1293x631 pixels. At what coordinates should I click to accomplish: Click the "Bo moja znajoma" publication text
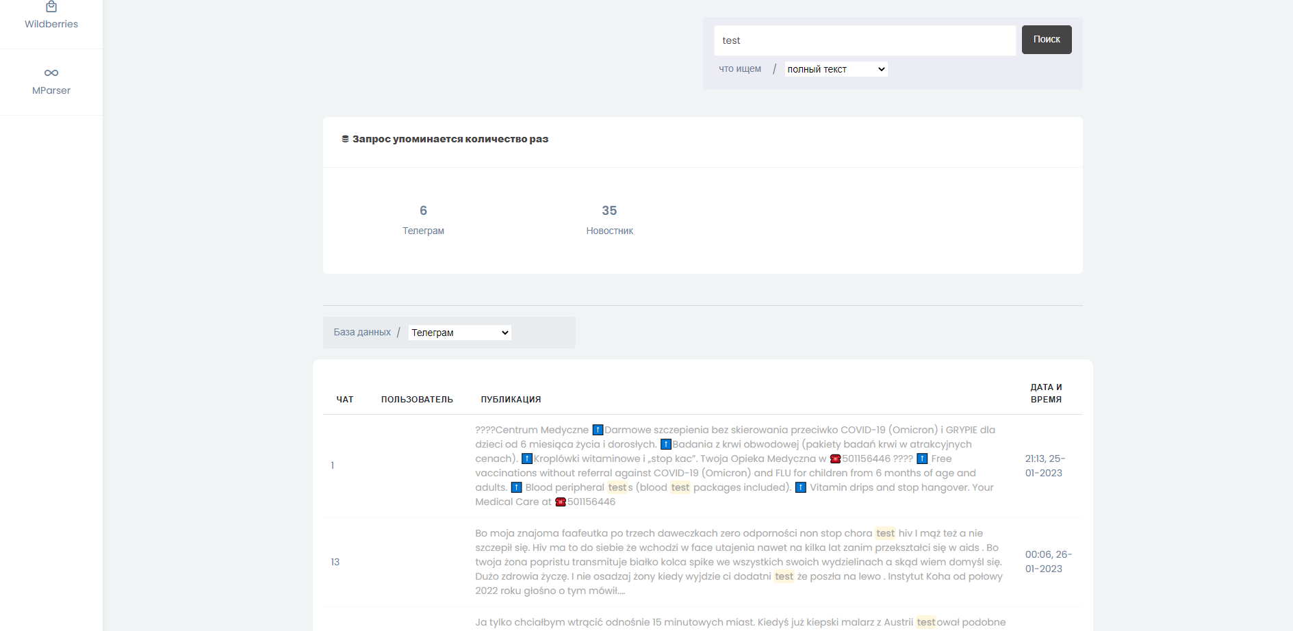point(739,562)
